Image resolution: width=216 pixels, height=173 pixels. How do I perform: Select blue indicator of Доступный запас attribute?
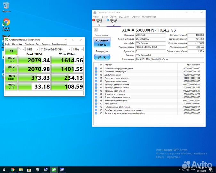pos(96,75)
